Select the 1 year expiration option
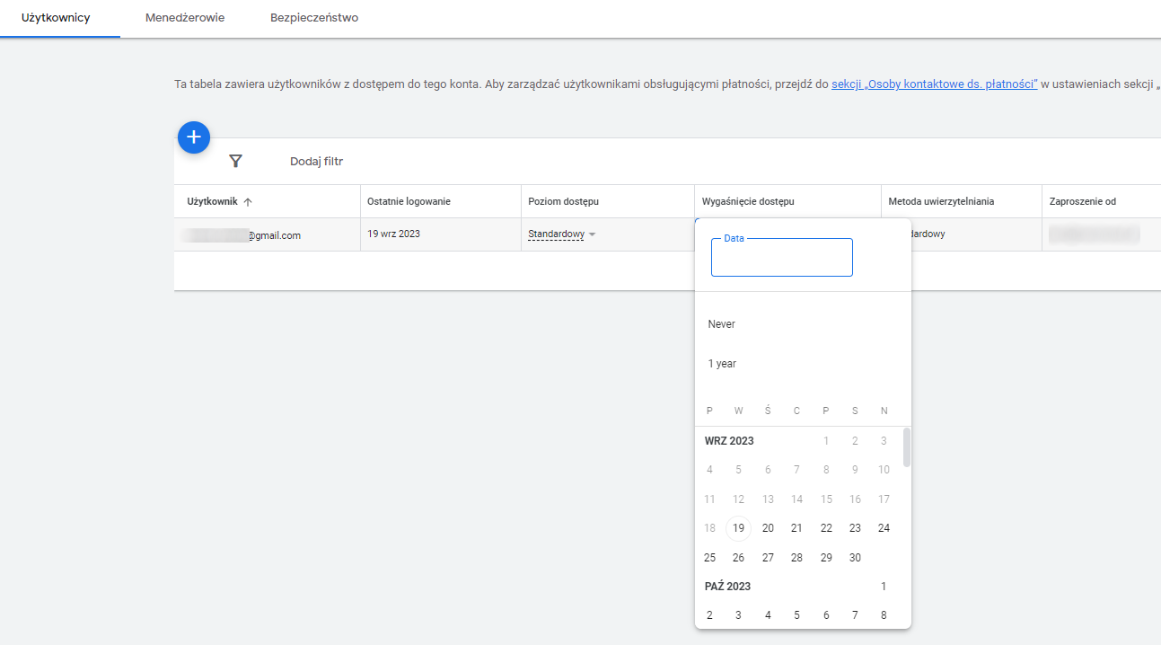1161x645 pixels. 722,363
